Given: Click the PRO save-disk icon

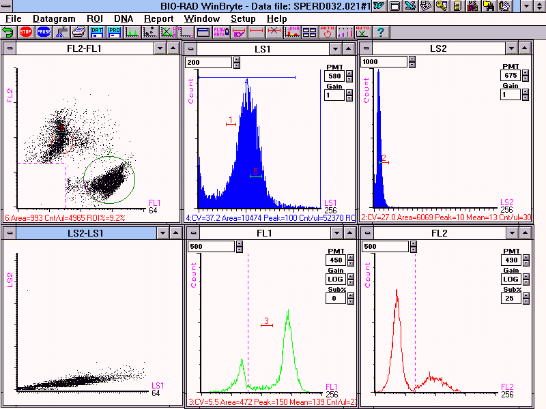Looking at the screenshot, I should pos(115,32).
